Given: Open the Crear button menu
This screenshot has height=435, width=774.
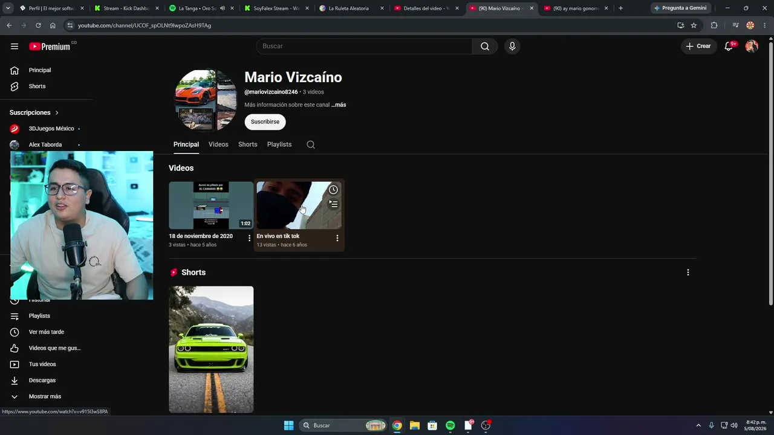Looking at the screenshot, I should coord(698,47).
